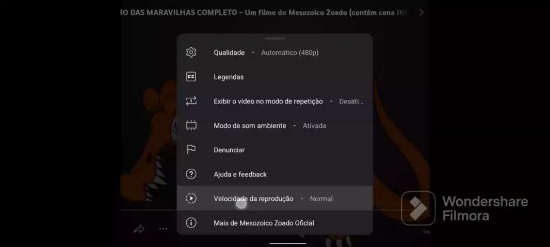This screenshot has width=550, height=247.
Task: Tap the share arrow below the video
Action: point(139,229)
